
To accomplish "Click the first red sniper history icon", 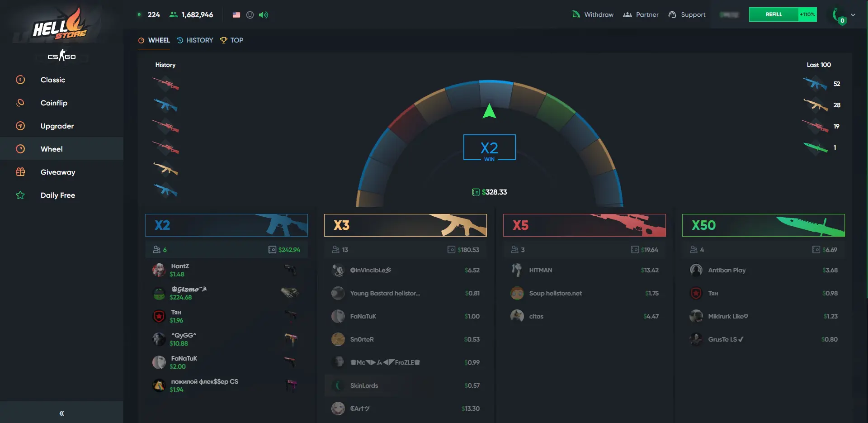I will tap(166, 84).
